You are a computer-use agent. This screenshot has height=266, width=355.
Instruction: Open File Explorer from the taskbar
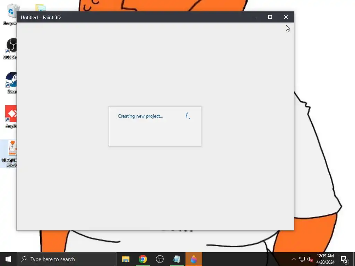(125, 259)
